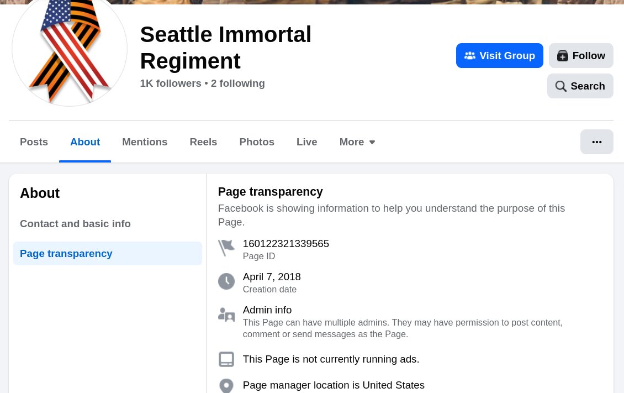The width and height of the screenshot is (624, 393).
Task: Select the About tab
Action: click(x=85, y=142)
